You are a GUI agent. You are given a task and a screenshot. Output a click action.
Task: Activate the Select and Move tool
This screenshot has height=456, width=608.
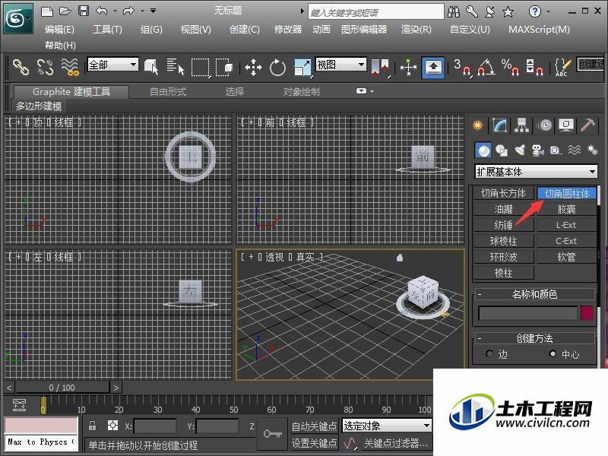click(253, 67)
